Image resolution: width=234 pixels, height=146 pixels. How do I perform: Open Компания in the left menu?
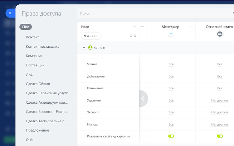pyautogui.click(x=34, y=56)
